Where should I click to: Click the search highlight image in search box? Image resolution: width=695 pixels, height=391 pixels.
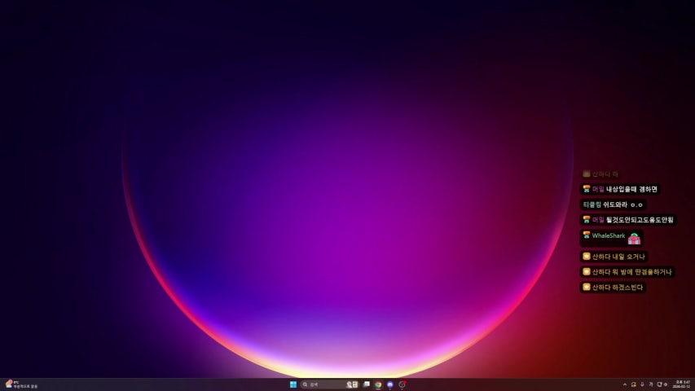point(352,384)
